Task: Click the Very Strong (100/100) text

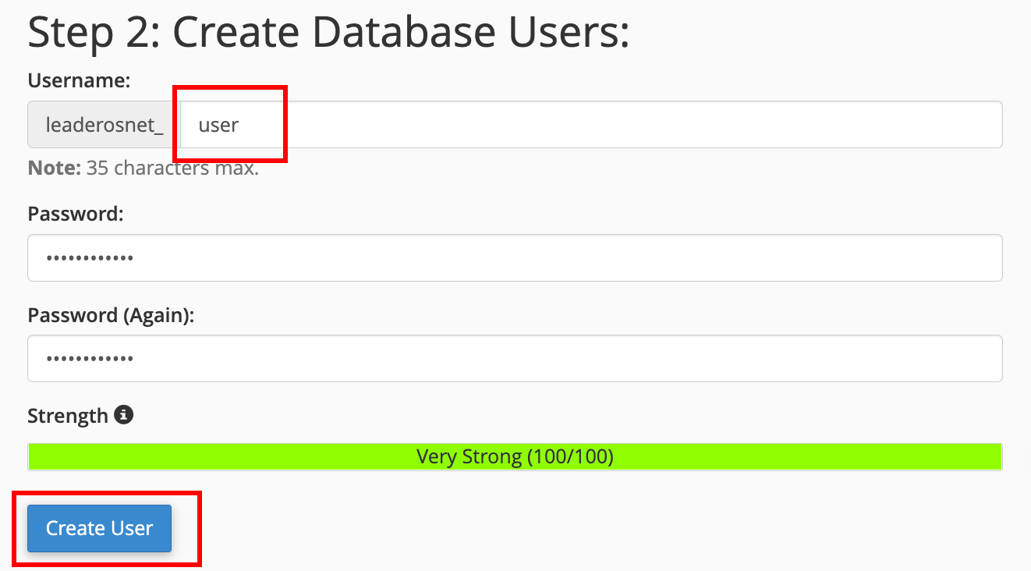Action: coord(515,456)
